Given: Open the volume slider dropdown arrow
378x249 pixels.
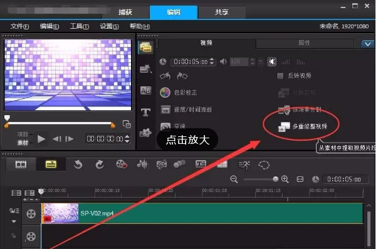Looking at the screenshot, I should coord(261,62).
